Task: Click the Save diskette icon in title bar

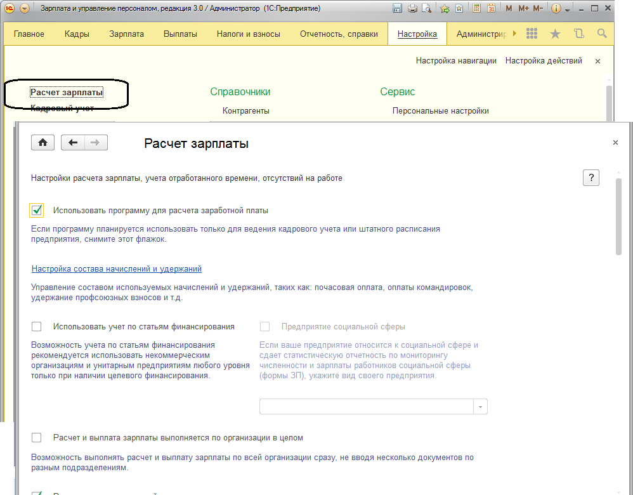Action: [x=398, y=9]
